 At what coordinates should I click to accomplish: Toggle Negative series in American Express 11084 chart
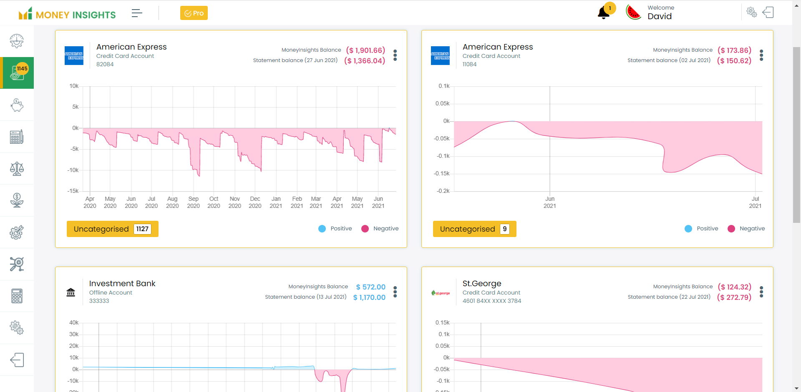tap(746, 229)
